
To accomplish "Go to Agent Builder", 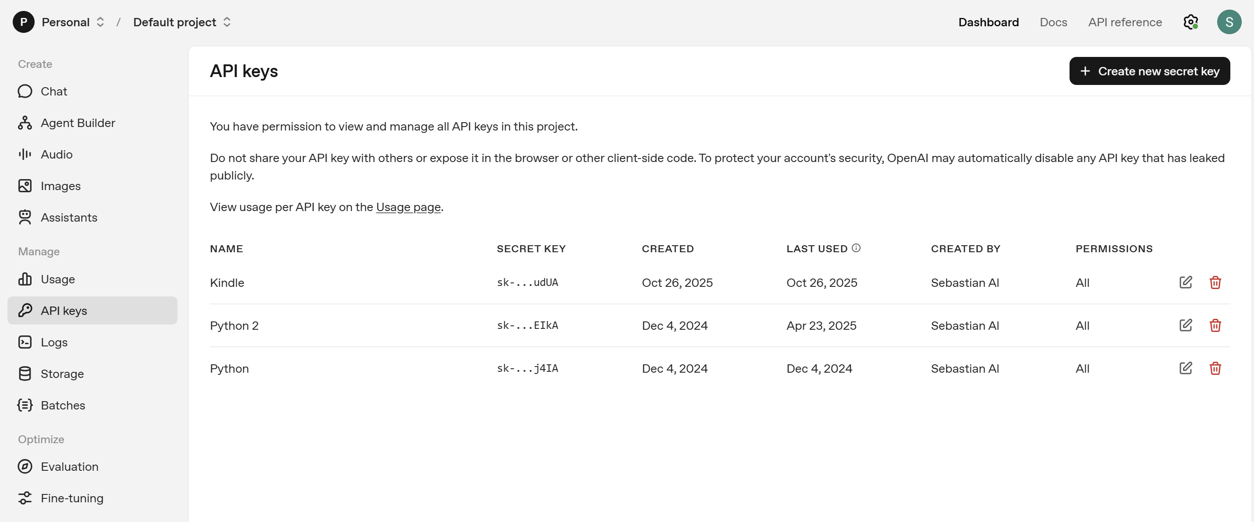I will point(78,123).
